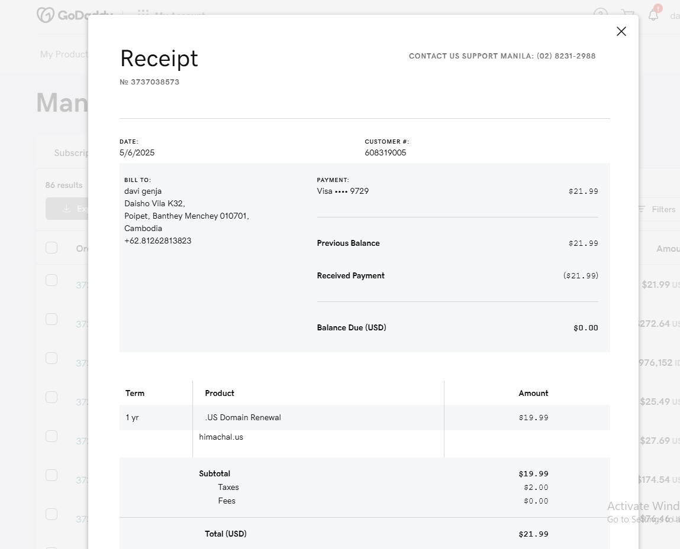Screen dimensions: 680x549
Task: Open the help question mark icon
Action: [600, 15]
